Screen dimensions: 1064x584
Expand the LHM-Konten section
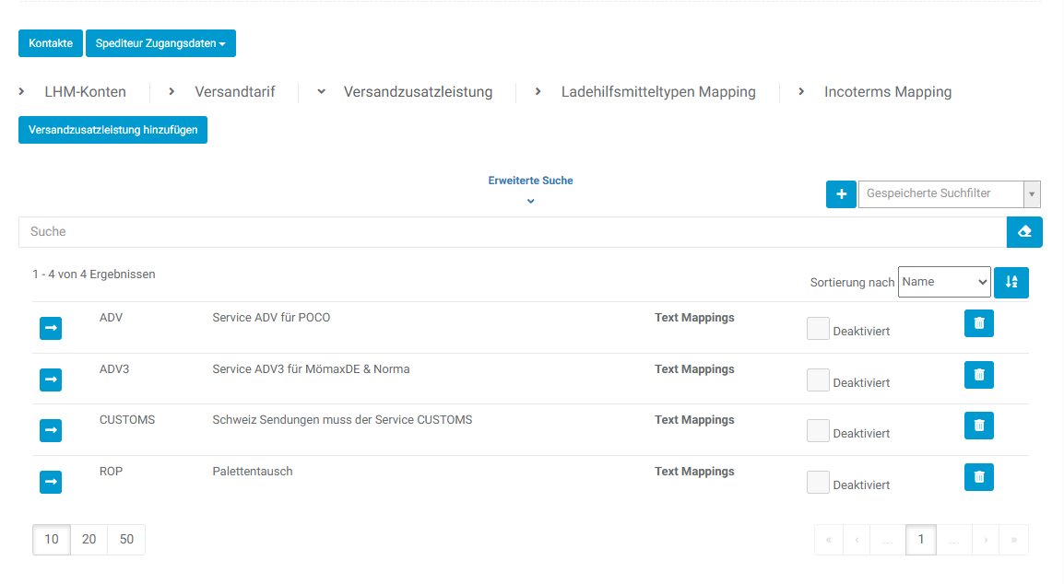point(85,92)
